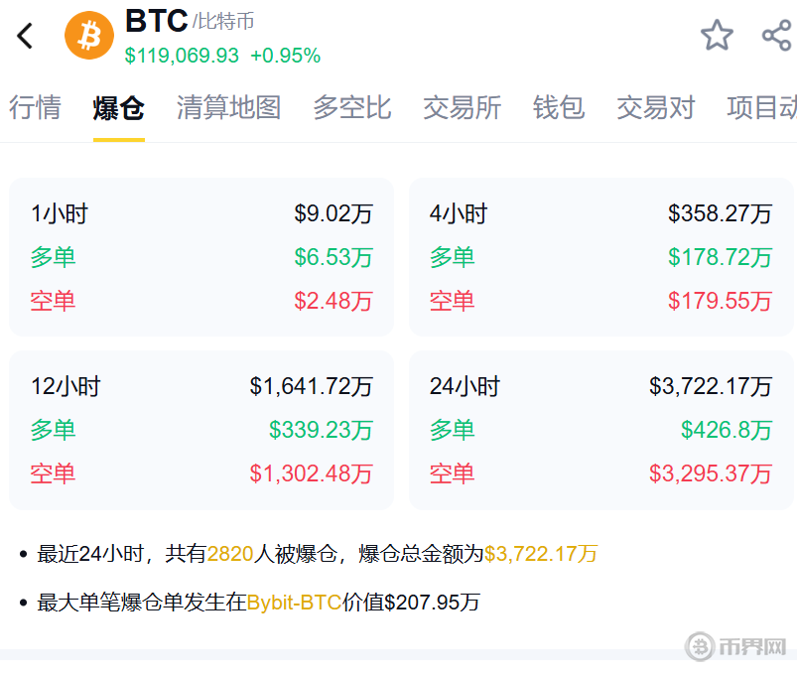Click the BTC price $119,069.93
Viewport: 797px width, 674px height.
pos(182,56)
